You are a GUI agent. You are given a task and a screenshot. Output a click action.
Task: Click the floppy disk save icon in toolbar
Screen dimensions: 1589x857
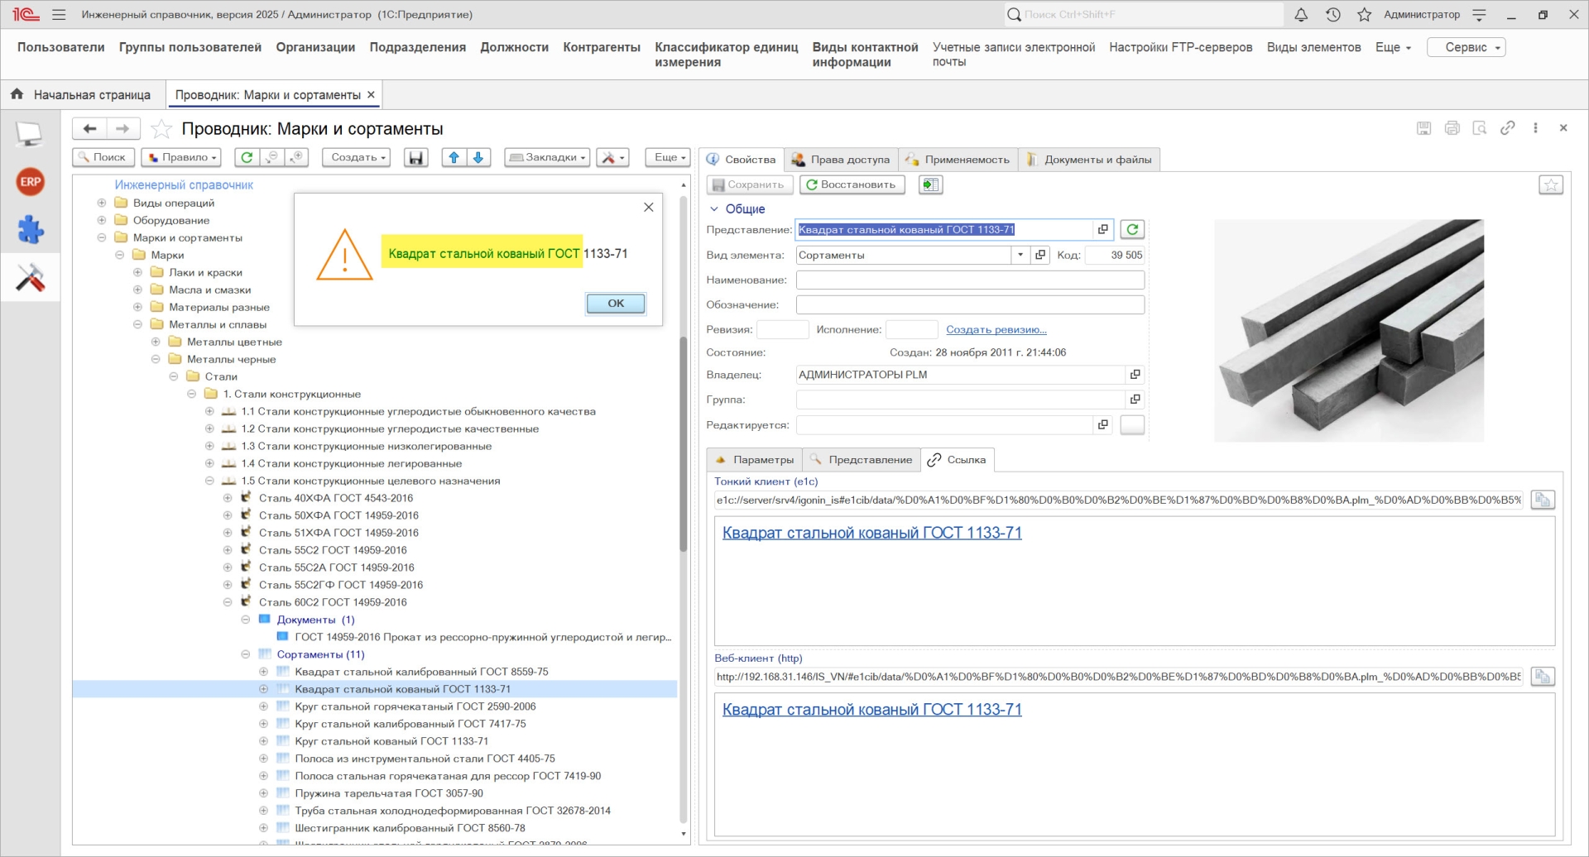[416, 157]
